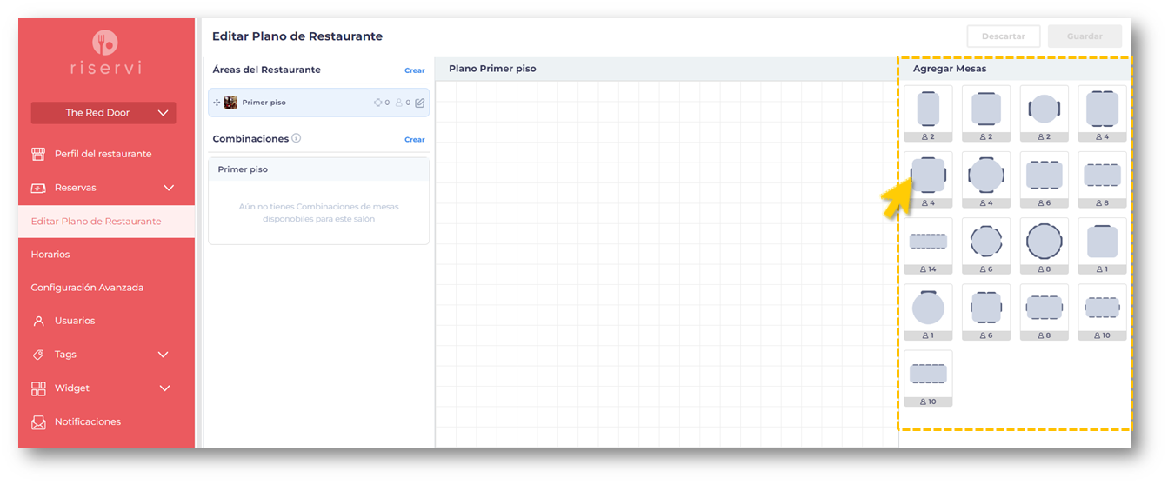Add the rectangular 6-seat table
This screenshot has width=1168, height=491.
(1045, 180)
